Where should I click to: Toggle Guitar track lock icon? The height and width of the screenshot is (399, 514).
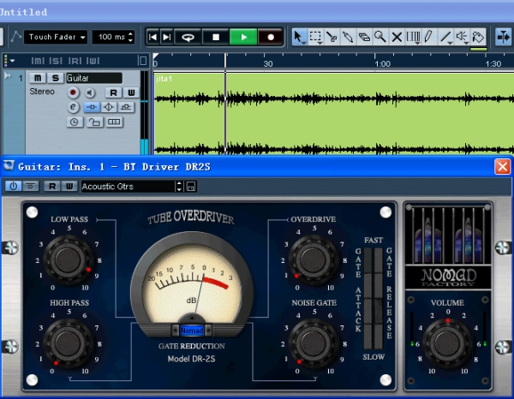[x=95, y=122]
